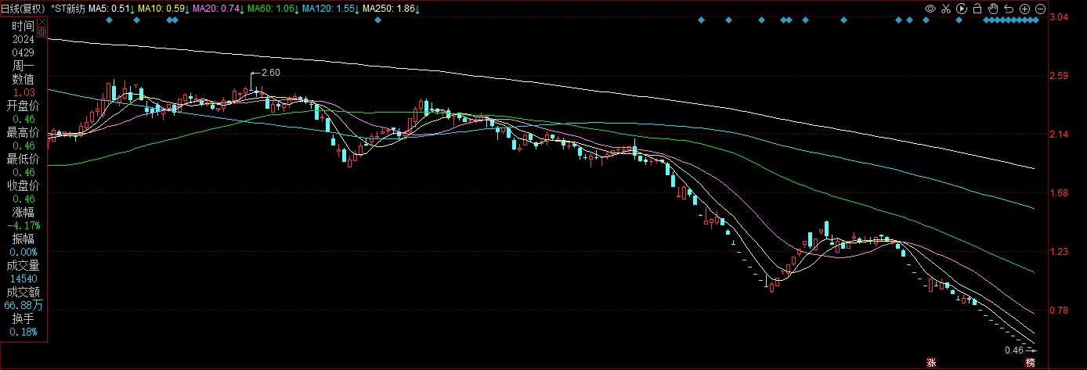Click the undo back arrow icon
Screen dimensions: 1087x370
pyautogui.click(x=1009, y=9)
